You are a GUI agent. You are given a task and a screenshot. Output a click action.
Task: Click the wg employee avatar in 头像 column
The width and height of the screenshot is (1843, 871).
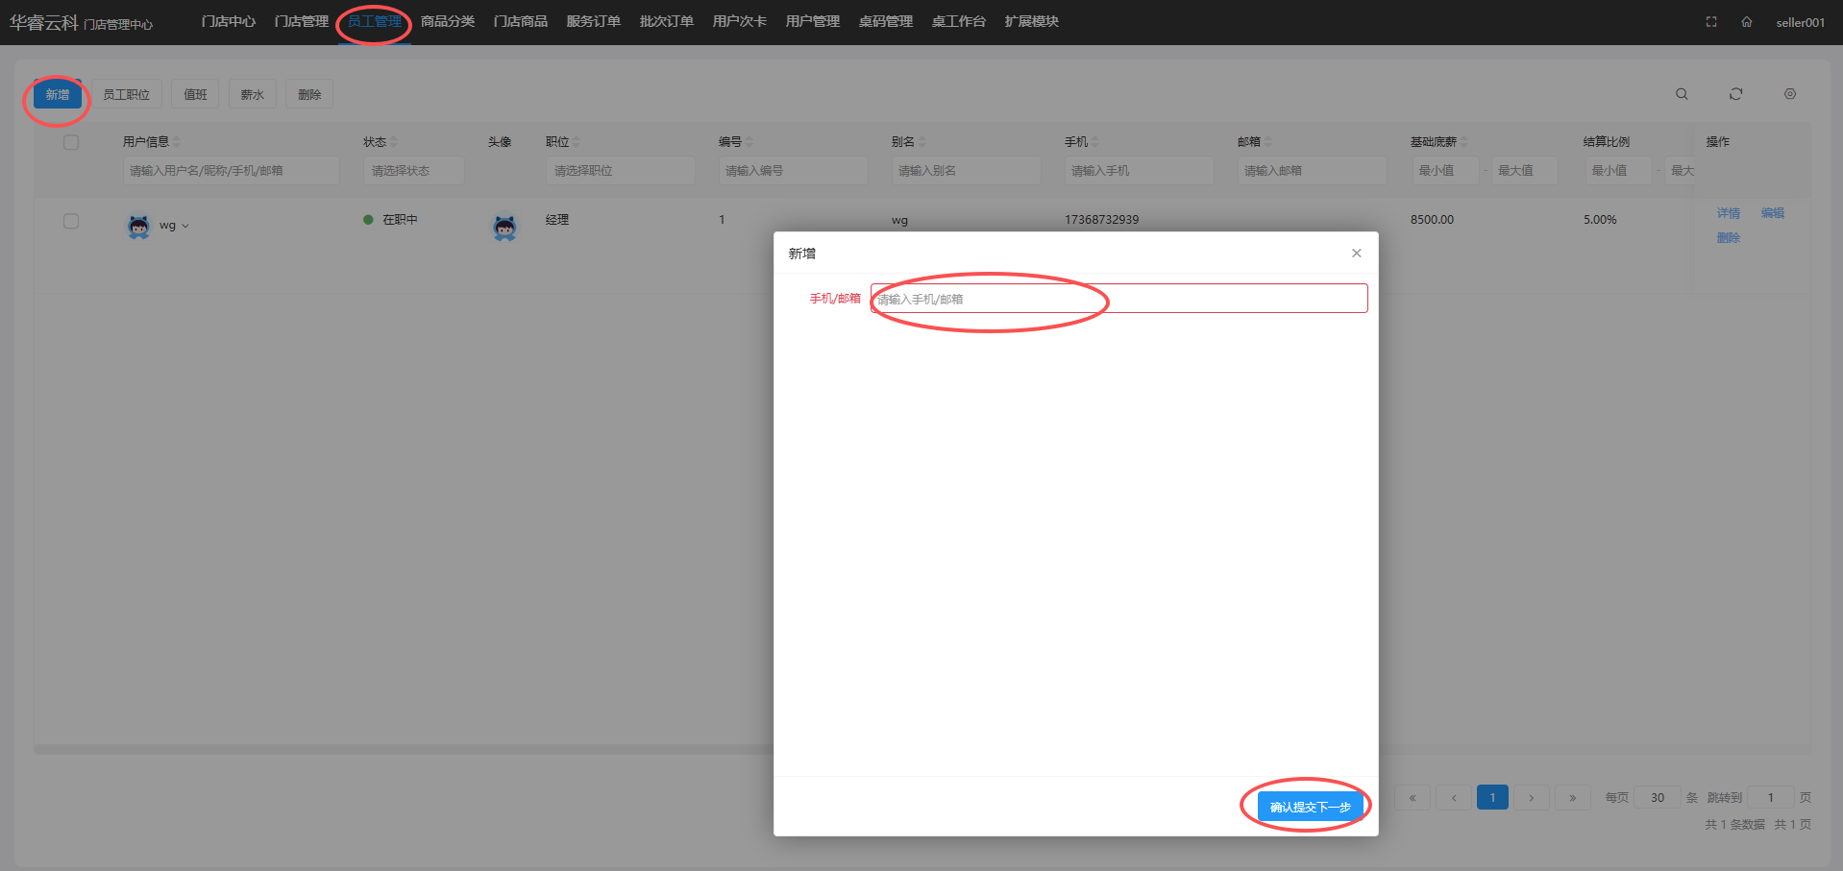click(504, 228)
